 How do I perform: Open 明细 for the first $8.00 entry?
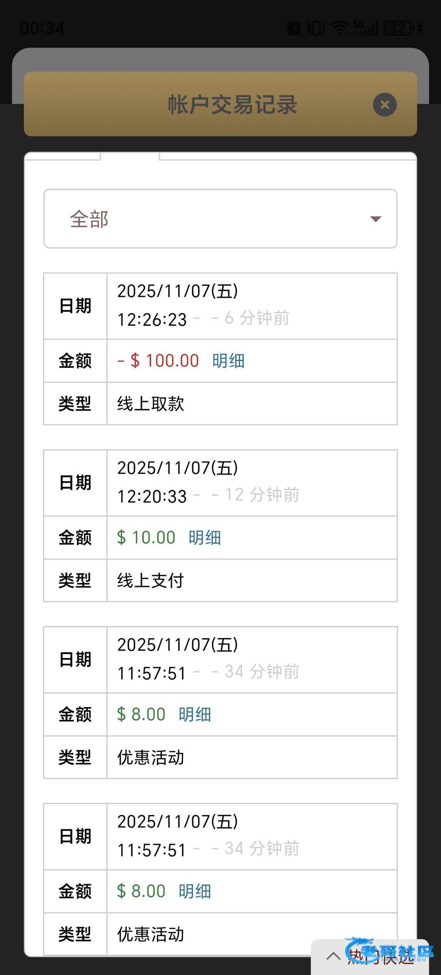(x=195, y=714)
